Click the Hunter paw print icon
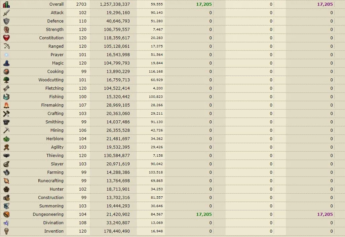 pyautogui.click(x=6, y=189)
